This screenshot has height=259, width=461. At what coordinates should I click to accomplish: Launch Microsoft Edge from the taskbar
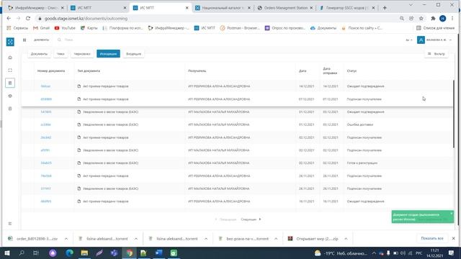69,253
